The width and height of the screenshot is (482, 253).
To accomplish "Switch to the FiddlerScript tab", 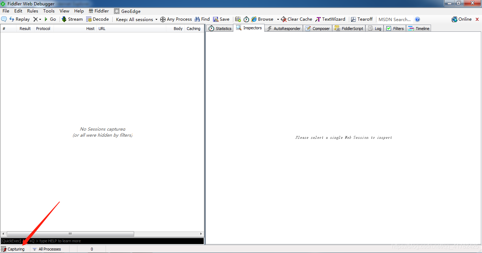I will (x=349, y=29).
